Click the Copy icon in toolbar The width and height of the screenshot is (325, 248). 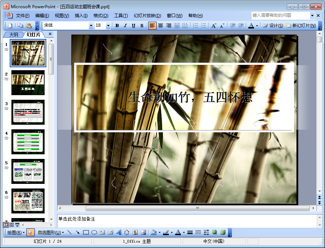(x=20, y=25)
